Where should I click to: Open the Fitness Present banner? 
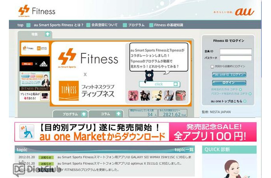35,94
